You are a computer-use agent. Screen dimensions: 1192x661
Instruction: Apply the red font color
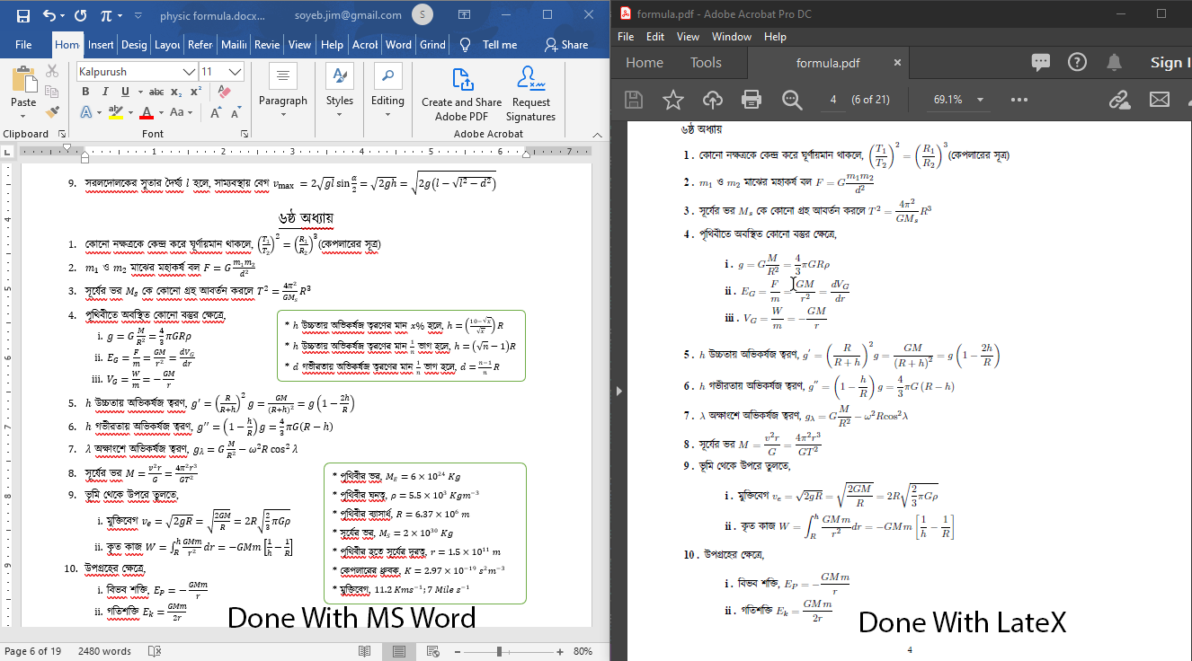147,112
